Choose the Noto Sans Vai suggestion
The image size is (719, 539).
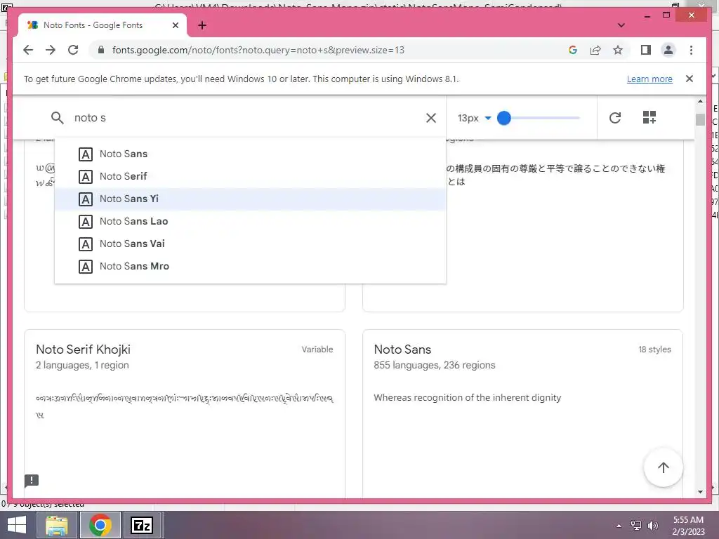click(250, 244)
